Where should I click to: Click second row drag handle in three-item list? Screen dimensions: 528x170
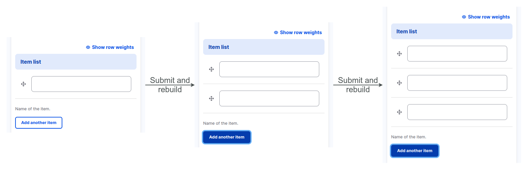pos(399,83)
